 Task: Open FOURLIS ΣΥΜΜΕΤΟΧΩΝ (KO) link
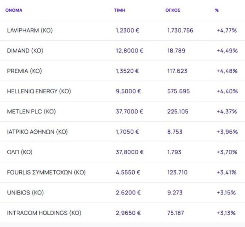pyautogui.click(x=46, y=172)
